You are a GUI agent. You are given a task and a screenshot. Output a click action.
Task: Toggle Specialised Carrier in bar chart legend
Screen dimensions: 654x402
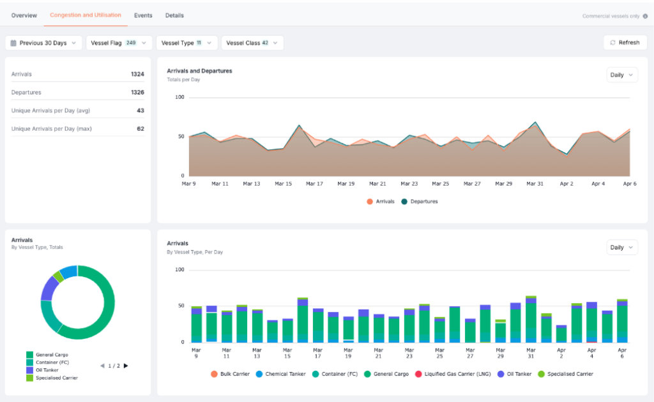click(x=542, y=374)
